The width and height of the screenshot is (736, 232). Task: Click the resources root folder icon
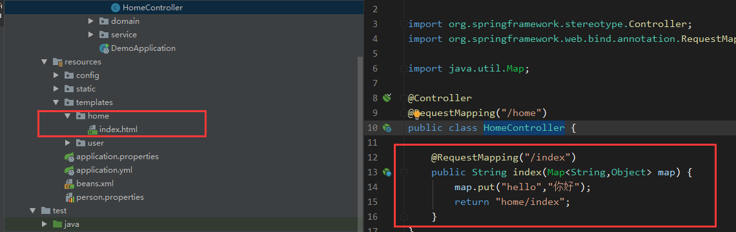pyautogui.click(x=57, y=62)
